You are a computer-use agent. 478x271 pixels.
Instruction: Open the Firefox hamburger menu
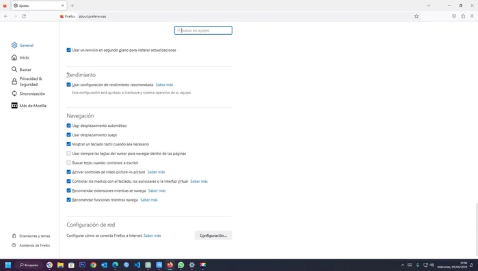point(472,16)
